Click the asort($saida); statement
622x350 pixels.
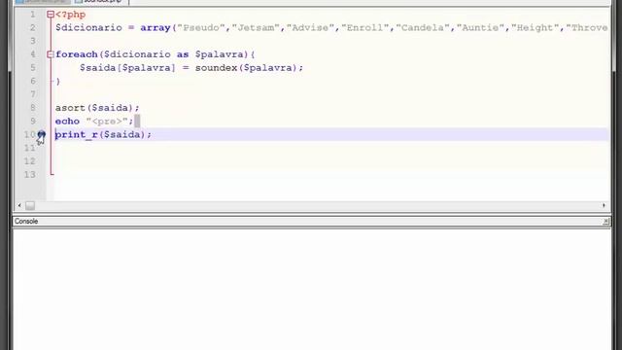(x=97, y=108)
